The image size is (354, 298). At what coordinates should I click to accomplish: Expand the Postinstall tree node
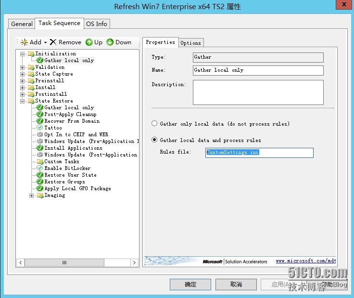tap(22, 94)
